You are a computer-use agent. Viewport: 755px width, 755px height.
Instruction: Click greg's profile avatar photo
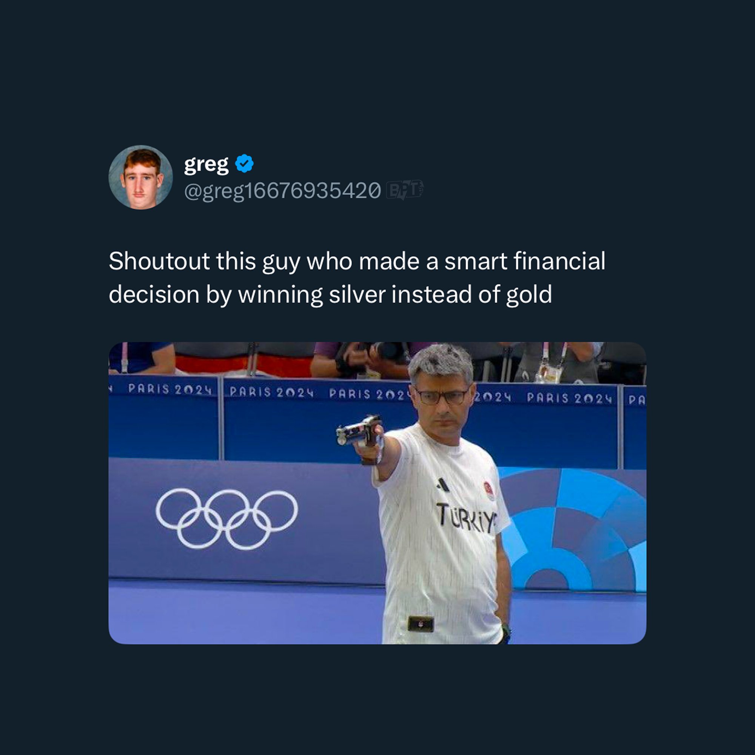point(140,177)
